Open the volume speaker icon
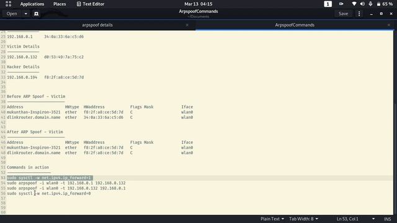397x223 pixels. [362, 4]
